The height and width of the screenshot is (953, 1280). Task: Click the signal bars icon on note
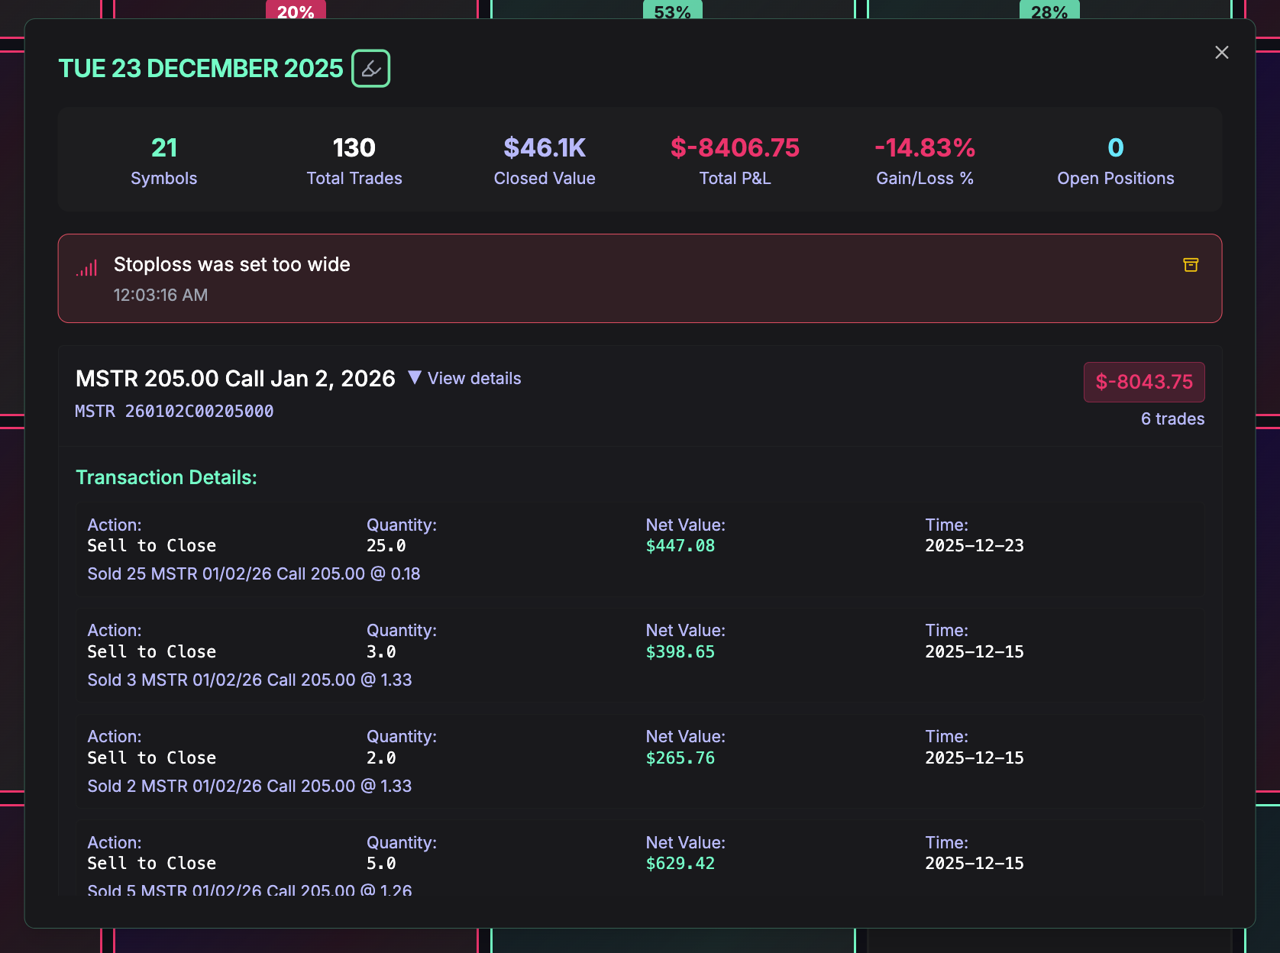point(86,268)
